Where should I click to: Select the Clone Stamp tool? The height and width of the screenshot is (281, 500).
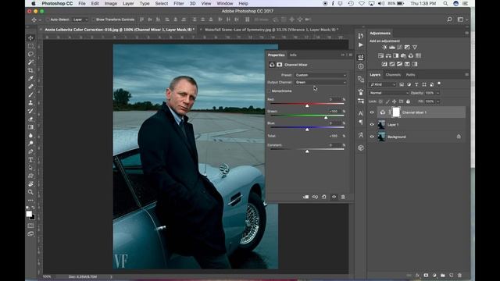pyautogui.click(x=30, y=102)
